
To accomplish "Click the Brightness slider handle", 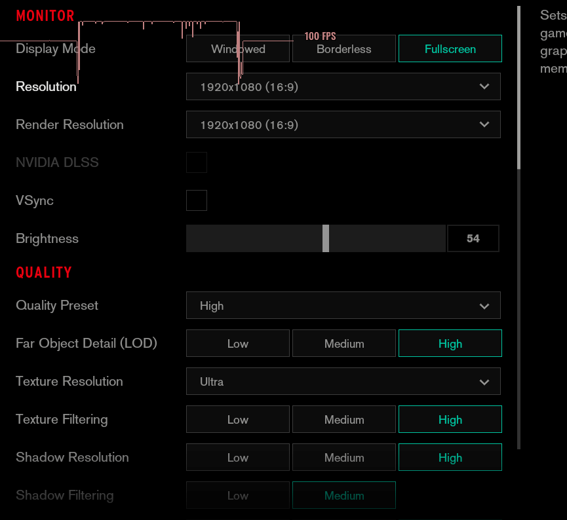I will 326,238.
